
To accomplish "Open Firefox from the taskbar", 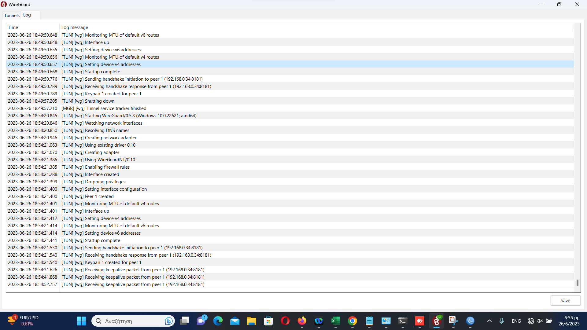I will (x=302, y=321).
